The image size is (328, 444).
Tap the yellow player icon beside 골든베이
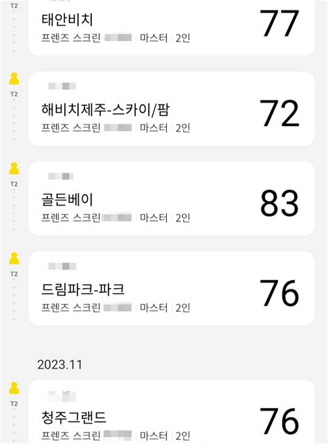(x=14, y=168)
